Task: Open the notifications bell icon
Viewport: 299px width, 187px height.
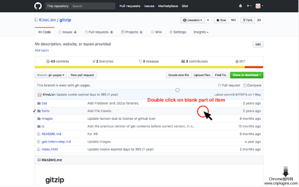Action: point(241,6)
